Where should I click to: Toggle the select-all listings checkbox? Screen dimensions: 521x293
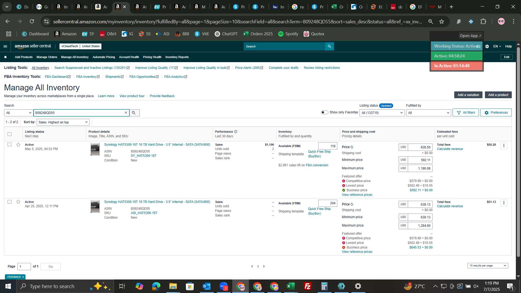(9, 134)
